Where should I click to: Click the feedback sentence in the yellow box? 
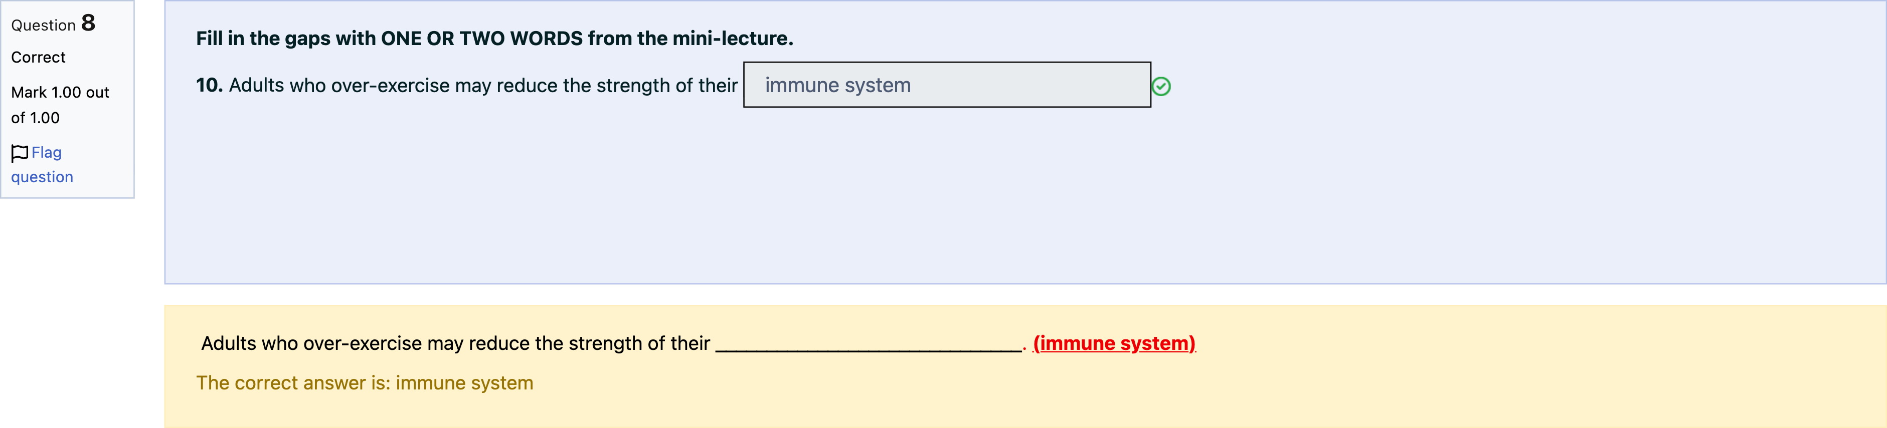698,343
